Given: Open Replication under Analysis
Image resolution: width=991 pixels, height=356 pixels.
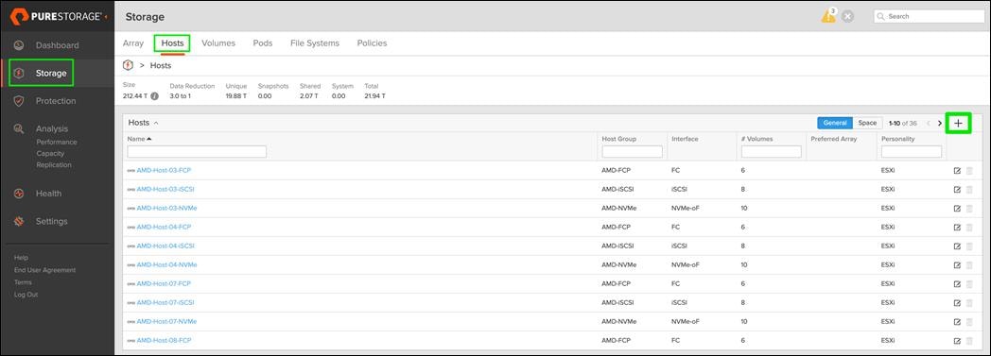Looking at the screenshot, I should (54, 164).
